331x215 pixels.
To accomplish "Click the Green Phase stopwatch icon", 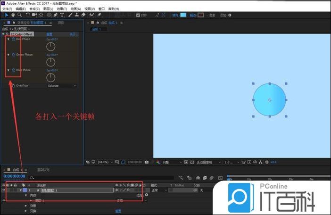I will (x=13, y=55).
